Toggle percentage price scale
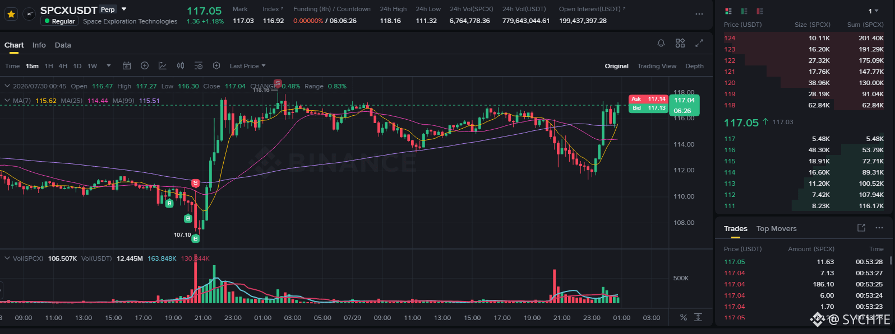The height and width of the screenshot is (334, 895). (x=683, y=317)
